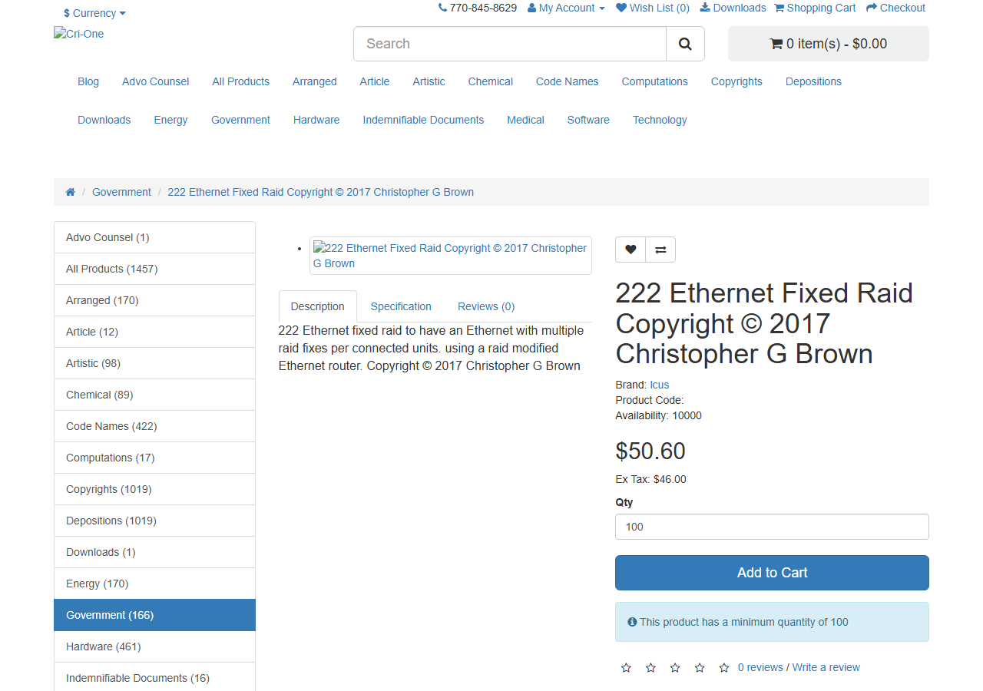Click Write a review link
This screenshot has width=983, height=691.
826,667
